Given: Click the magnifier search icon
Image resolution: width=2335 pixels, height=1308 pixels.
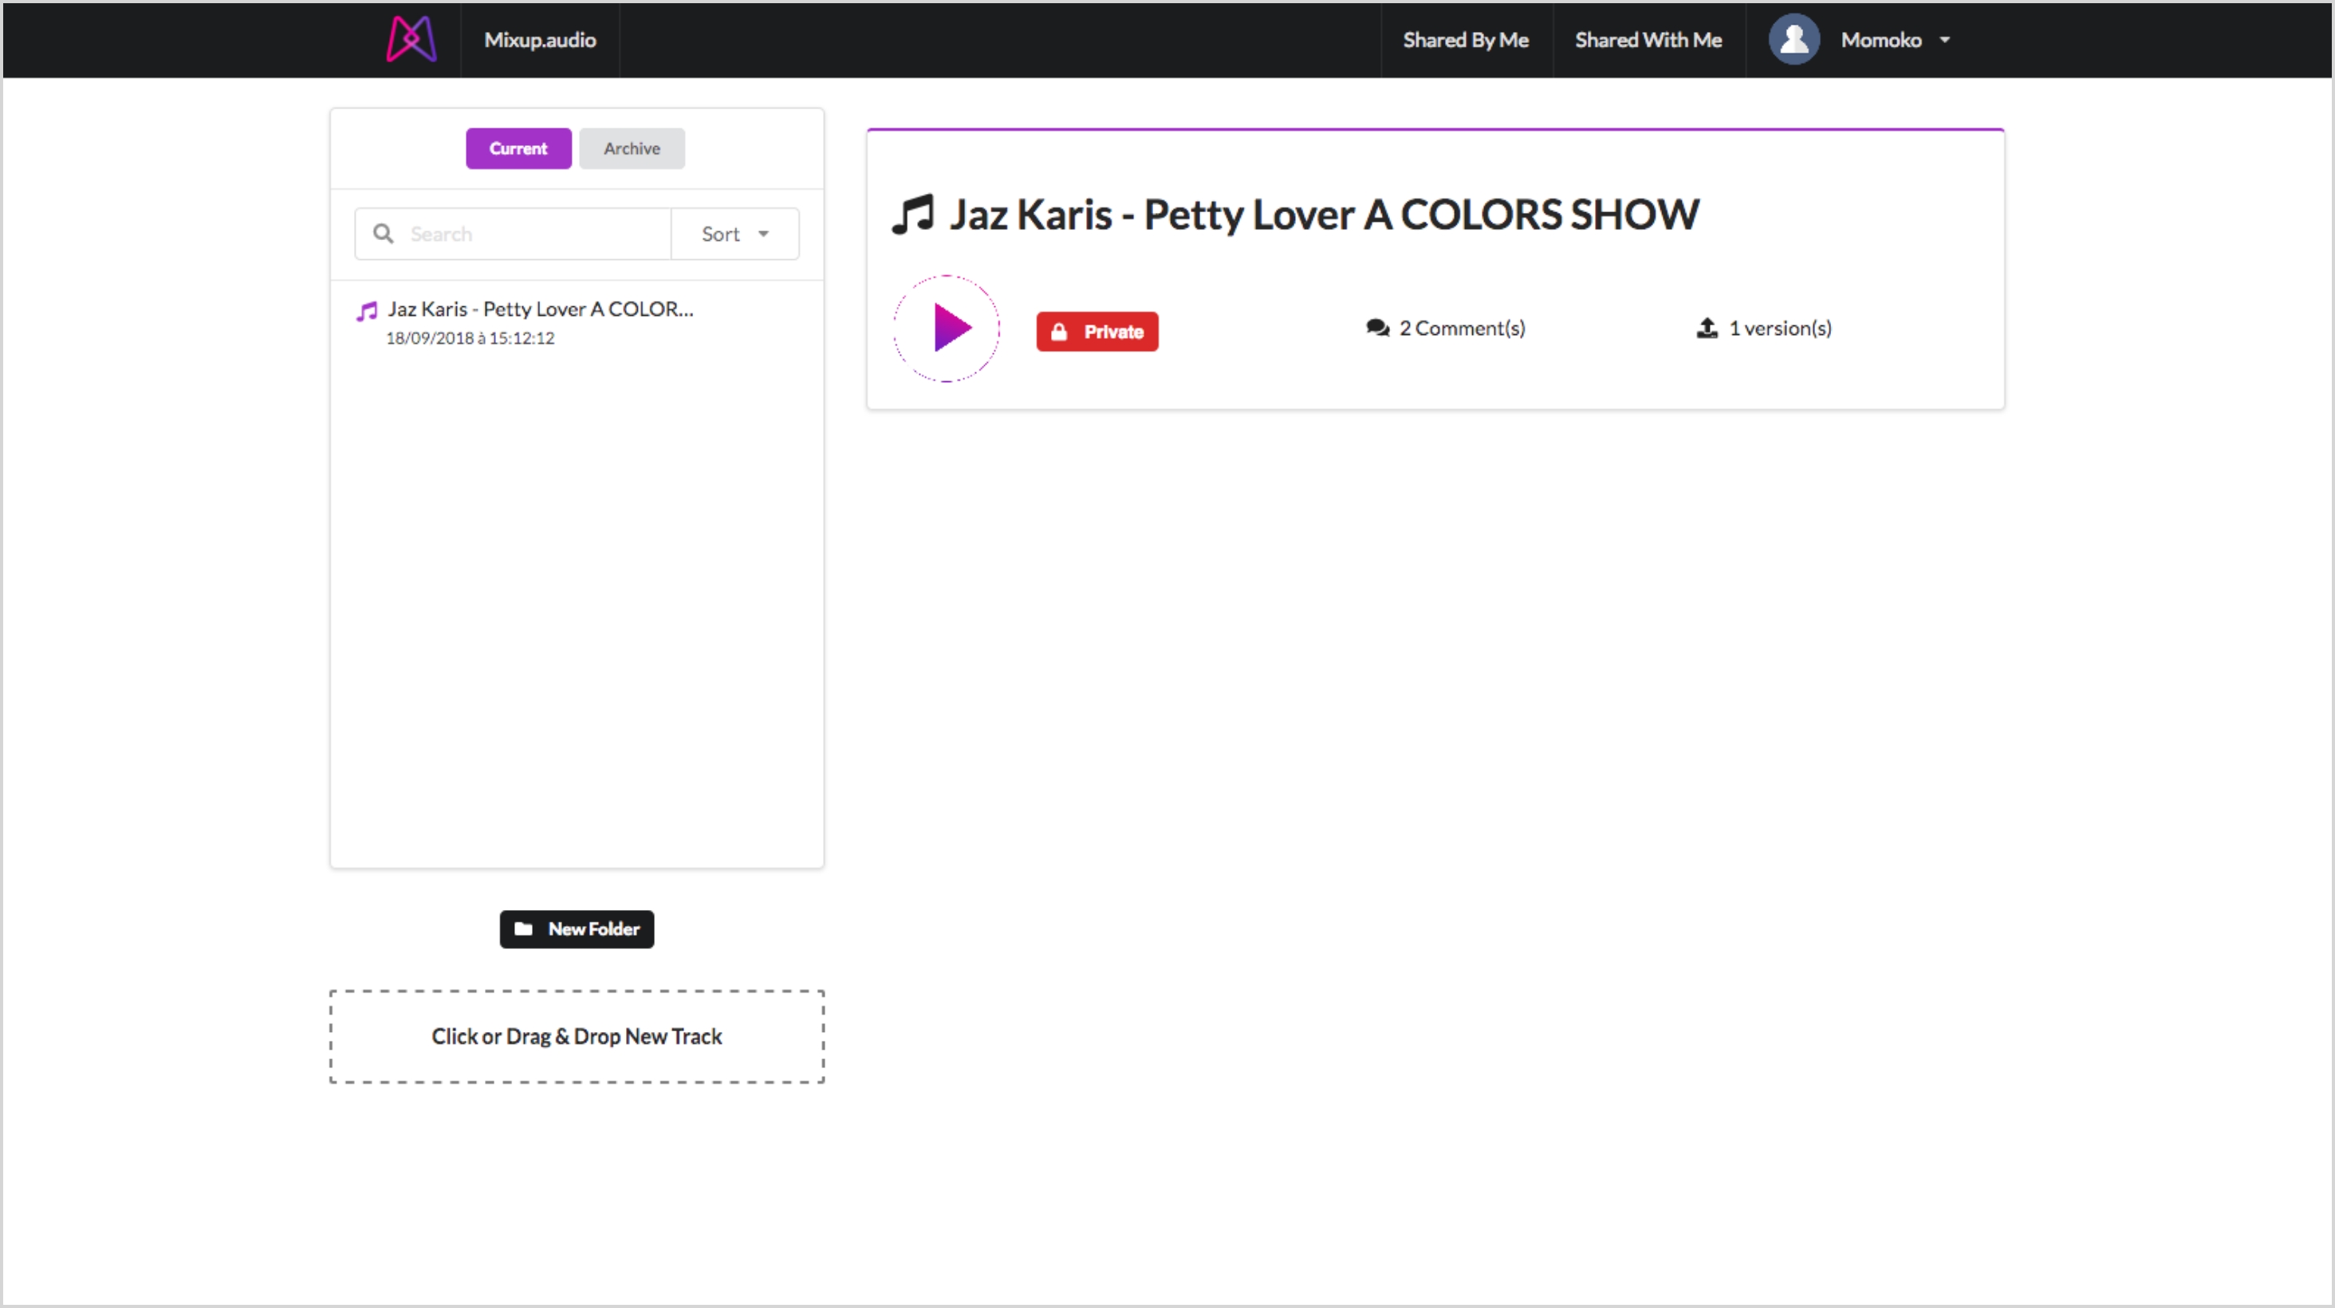Looking at the screenshot, I should pos(384,234).
